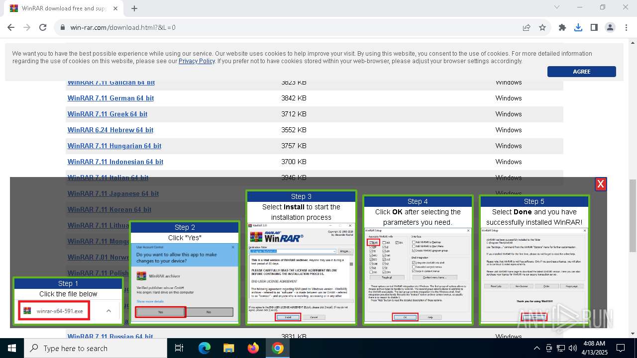Open the volume tray icon
Screen dimensions: 637x358
[x=573, y=348]
